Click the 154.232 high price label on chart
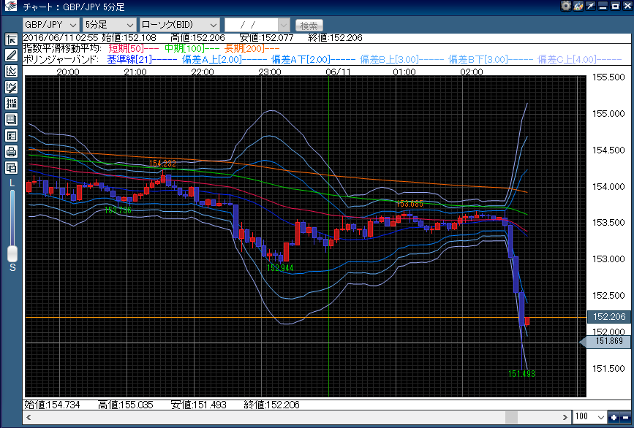 point(162,164)
